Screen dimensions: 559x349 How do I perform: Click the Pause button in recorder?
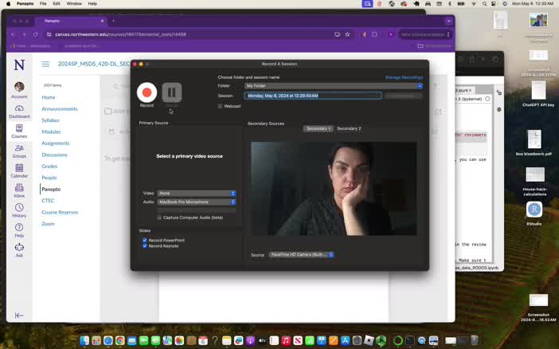[171, 92]
